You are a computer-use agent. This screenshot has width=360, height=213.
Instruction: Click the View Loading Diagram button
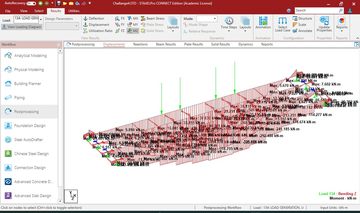click(x=22, y=27)
